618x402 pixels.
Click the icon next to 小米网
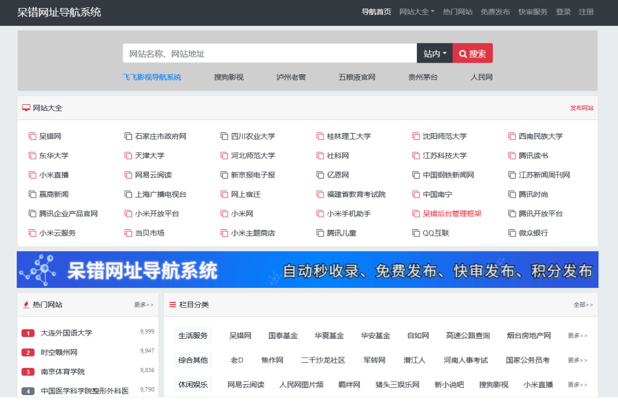[224, 214]
